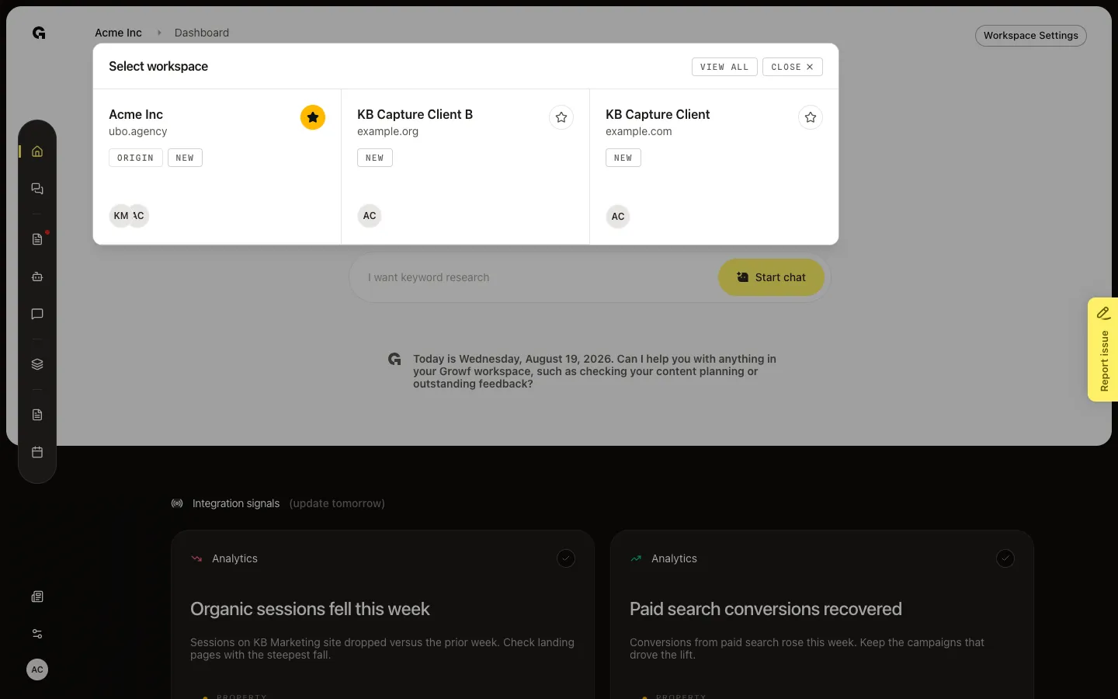Open Paid search conversions recovered card
Image resolution: width=1118 pixels, height=699 pixels.
(x=822, y=614)
